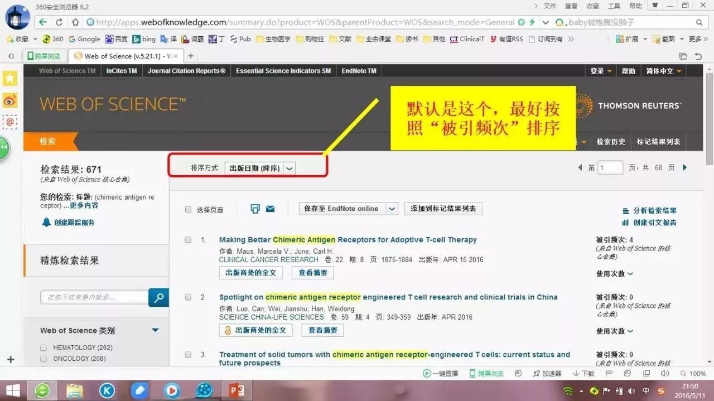The image size is (714, 401).
Task: Open the 百度 bookmark
Action: click(x=116, y=39)
